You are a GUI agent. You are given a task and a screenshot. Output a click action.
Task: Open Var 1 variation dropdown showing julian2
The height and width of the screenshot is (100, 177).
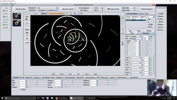pyautogui.click(x=136, y=36)
